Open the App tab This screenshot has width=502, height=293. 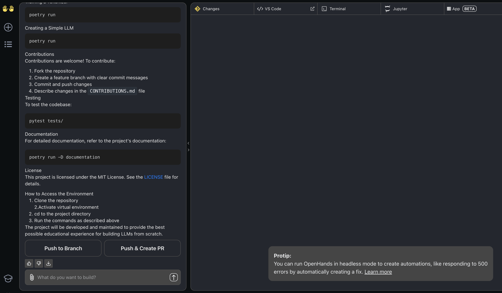[456, 9]
